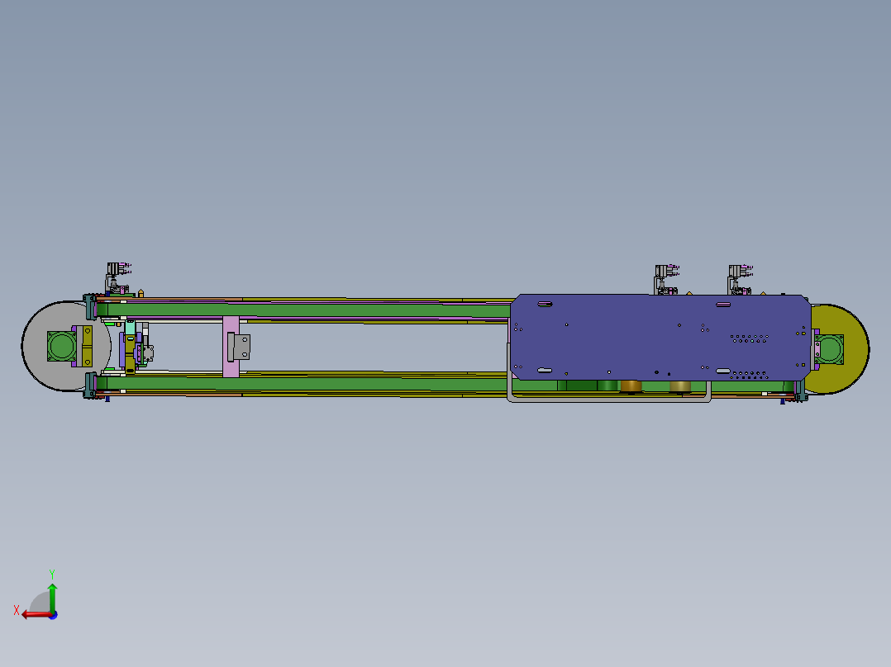Select the lower green conveyor rail
891x667 pixels.
(372, 384)
